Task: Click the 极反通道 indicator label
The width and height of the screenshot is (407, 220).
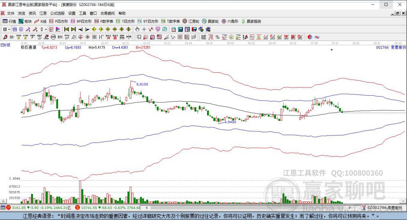Action: 29,48
